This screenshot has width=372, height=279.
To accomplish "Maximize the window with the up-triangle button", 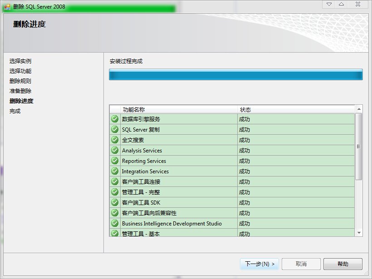I will pos(342,4).
